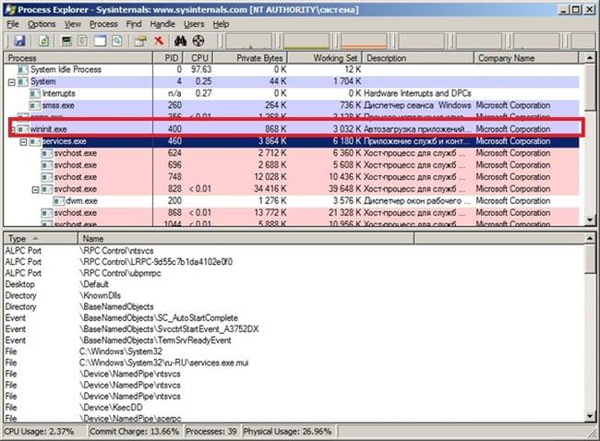The height and width of the screenshot is (441, 600).
Task: Click the smss.exe process icon
Action: pos(35,105)
